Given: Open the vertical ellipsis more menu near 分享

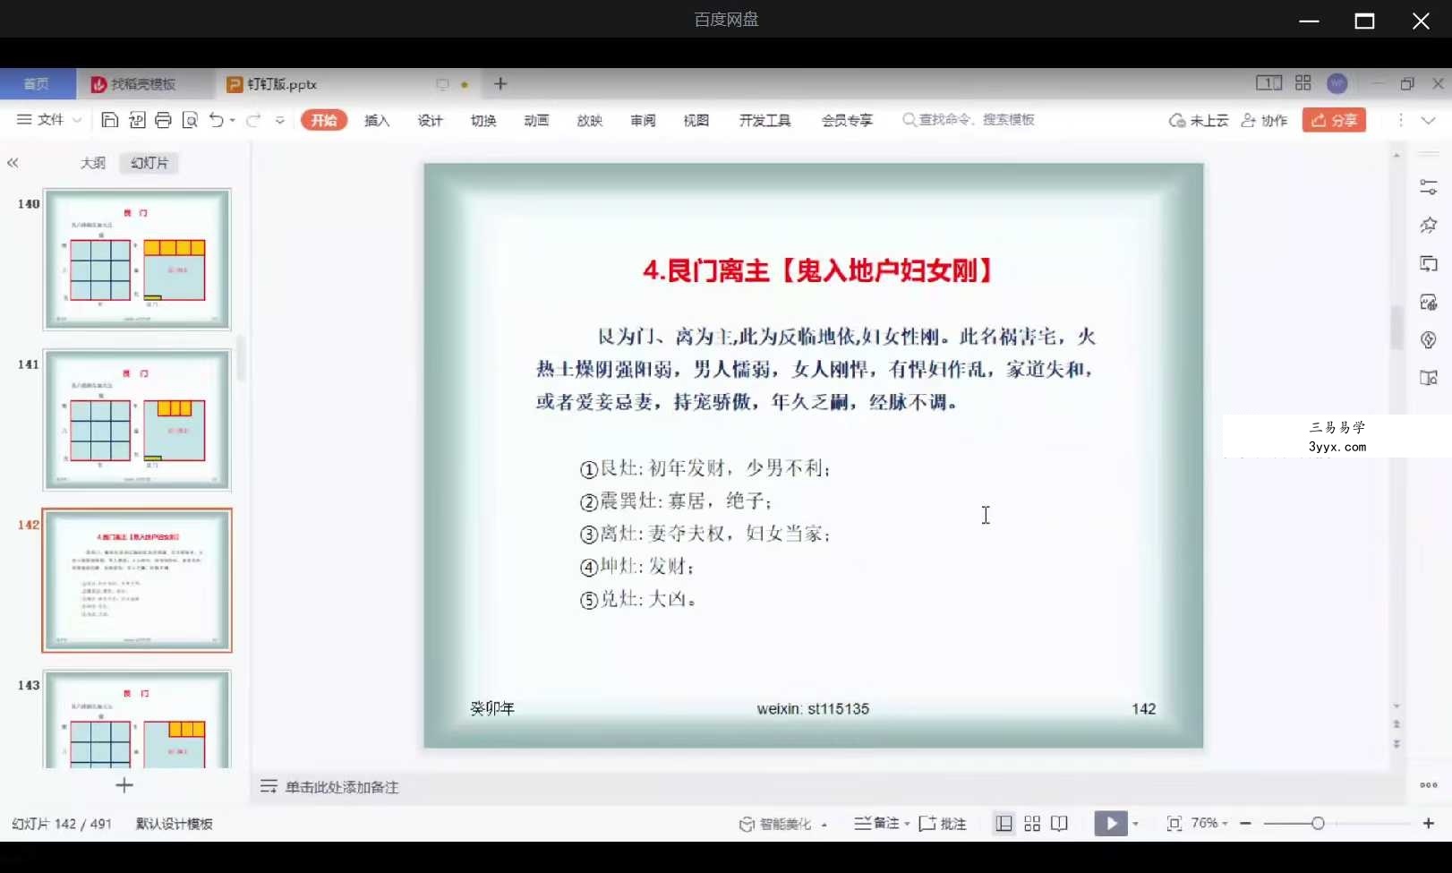Looking at the screenshot, I should click(1401, 120).
